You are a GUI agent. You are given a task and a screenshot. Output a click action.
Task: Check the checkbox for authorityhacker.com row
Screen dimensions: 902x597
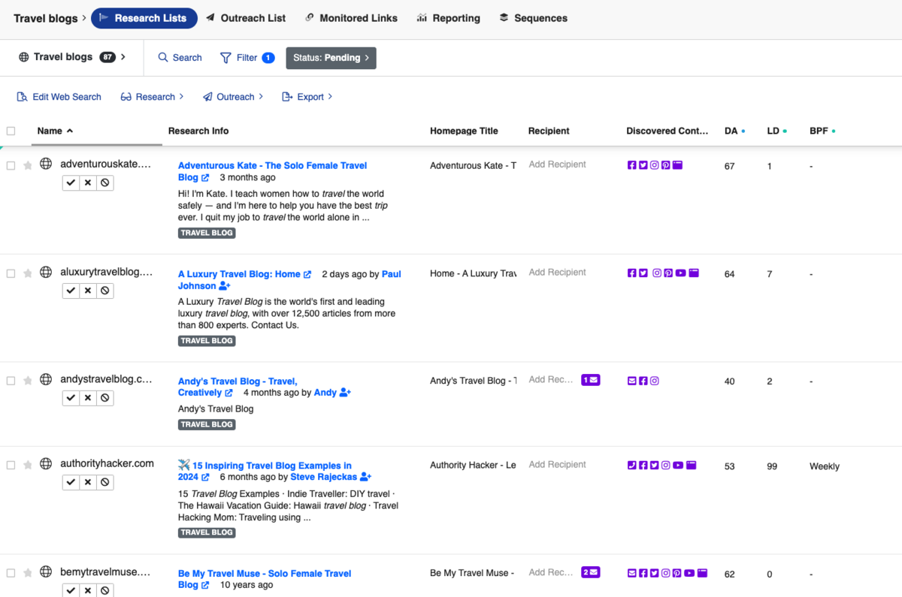[11, 463]
